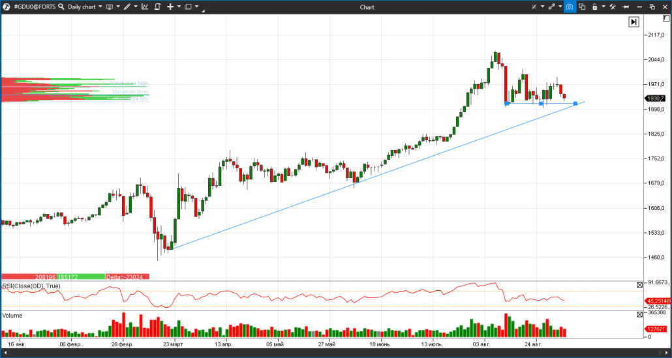Toggle the chart lock icon
The height and width of the screenshot is (358, 672).
(x=594, y=7)
